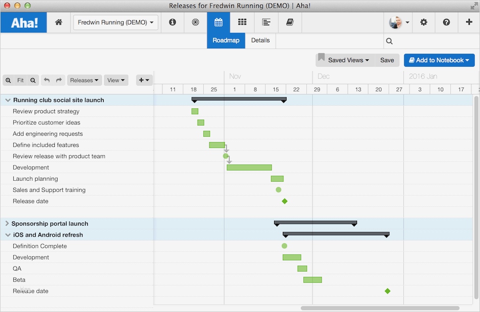Switch to the Roadmap tab

click(x=226, y=40)
